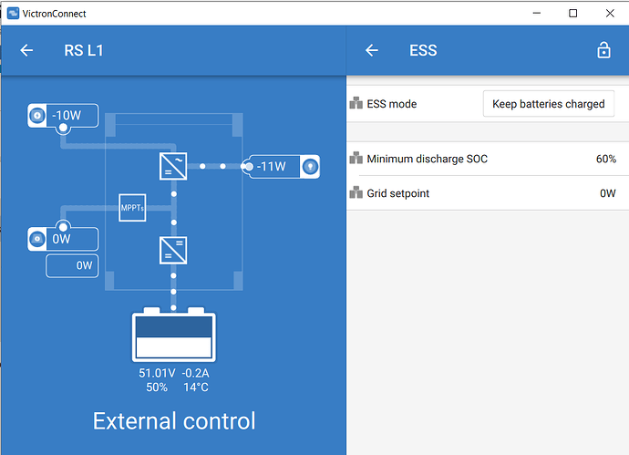
Task: Go back from the RS L1 page
Action: tap(26, 50)
